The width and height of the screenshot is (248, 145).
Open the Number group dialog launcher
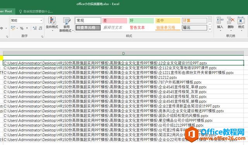tap(42, 37)
